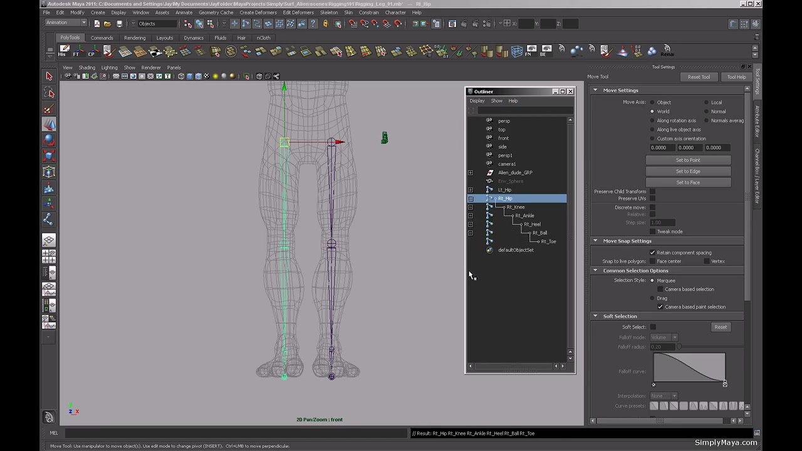Viewport: 802px width, 451px height.
Task: Toggle wireframe cube icon in viewport toolbar
Action: click(x=181, y=76)
